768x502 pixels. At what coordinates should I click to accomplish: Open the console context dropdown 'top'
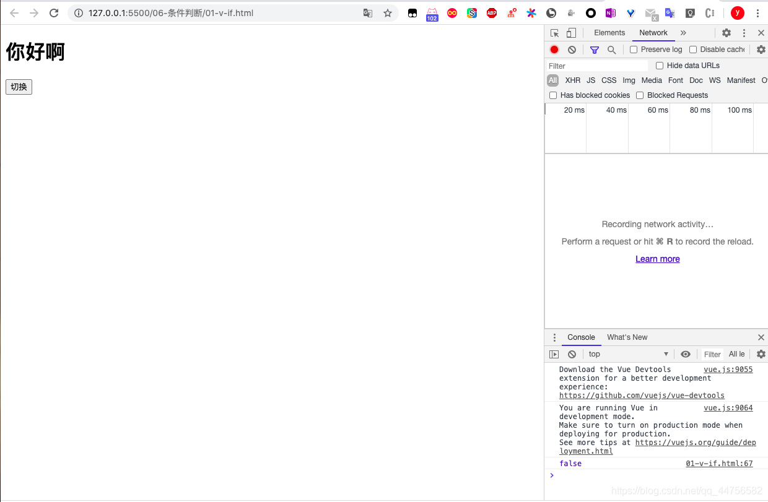pyautogui.click(x=629, y=354)
